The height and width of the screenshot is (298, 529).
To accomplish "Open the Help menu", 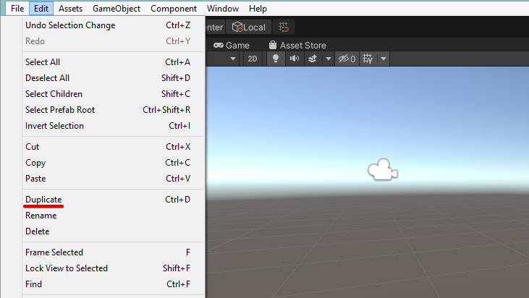I will 258,9.
